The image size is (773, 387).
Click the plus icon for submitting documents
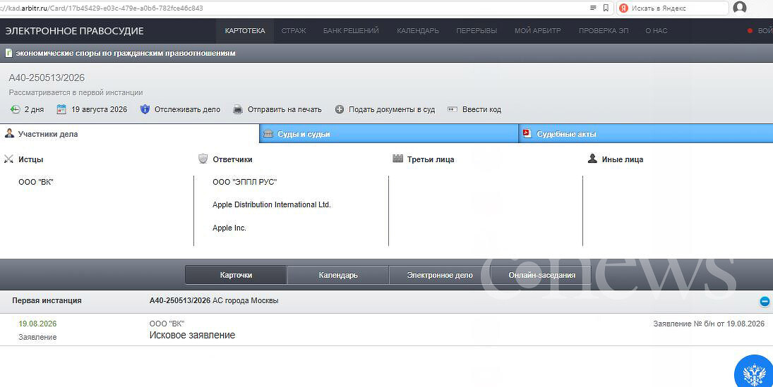pos(339,109)
